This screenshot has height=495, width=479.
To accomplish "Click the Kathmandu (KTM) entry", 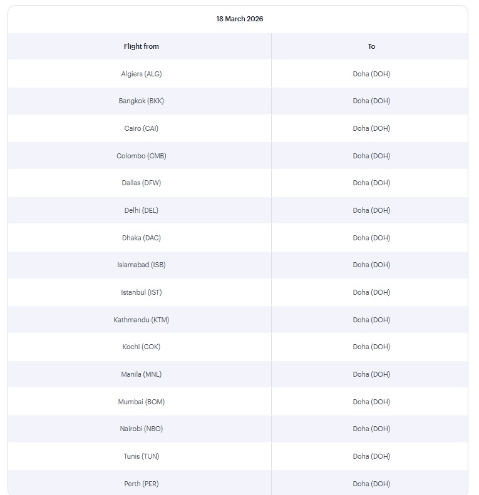I will pyautogui.click(x=141, y=320).
